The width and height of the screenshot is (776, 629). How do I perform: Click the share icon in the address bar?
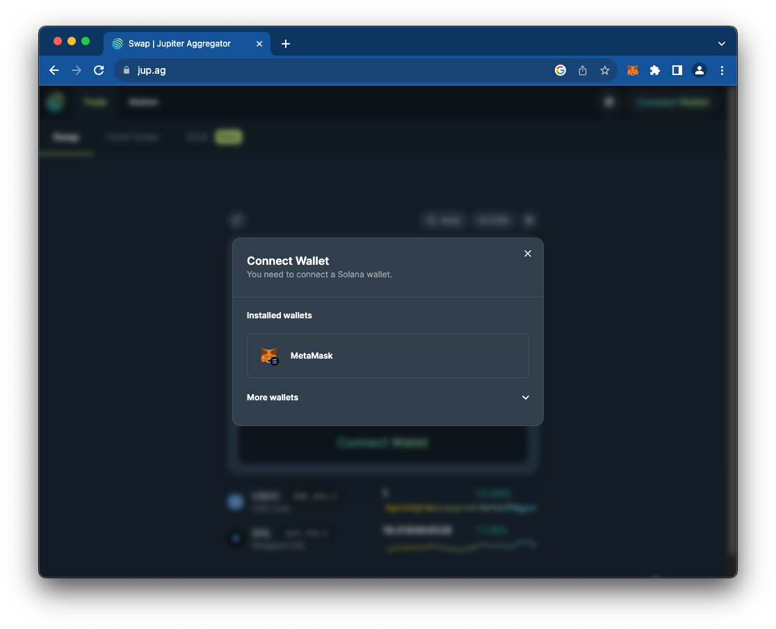[x=583, y=70]
